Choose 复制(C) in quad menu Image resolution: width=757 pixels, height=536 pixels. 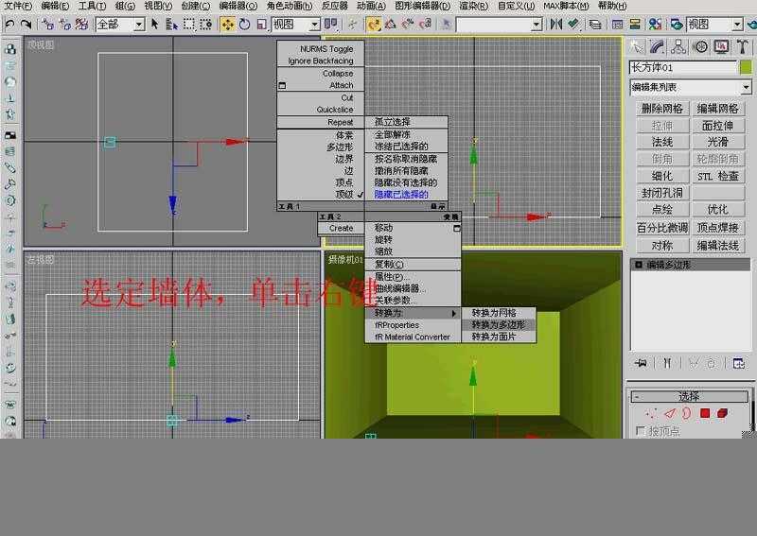click(x=389, y=265)
